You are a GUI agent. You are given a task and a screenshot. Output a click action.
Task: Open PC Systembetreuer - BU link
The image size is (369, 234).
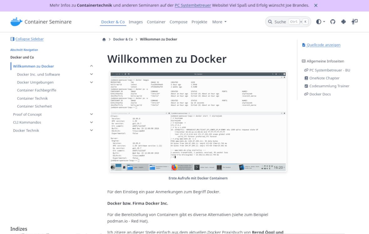click(330, 70)
